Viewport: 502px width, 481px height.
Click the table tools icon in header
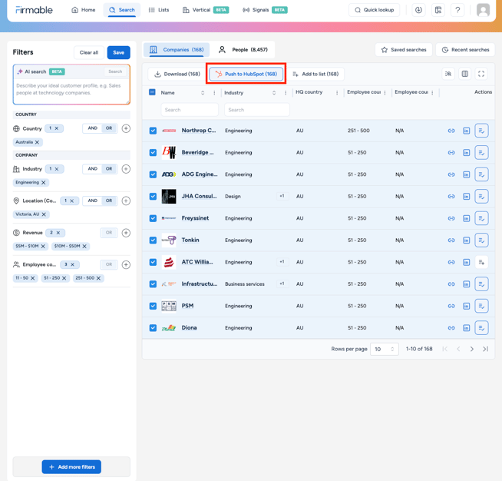438,10
